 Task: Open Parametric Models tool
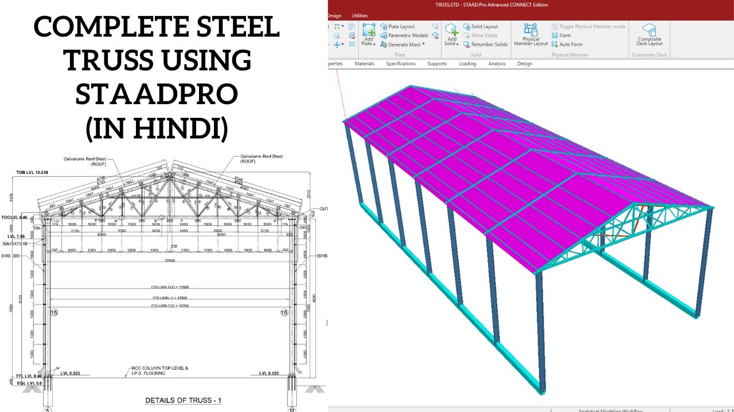click(x=404, y=35)
